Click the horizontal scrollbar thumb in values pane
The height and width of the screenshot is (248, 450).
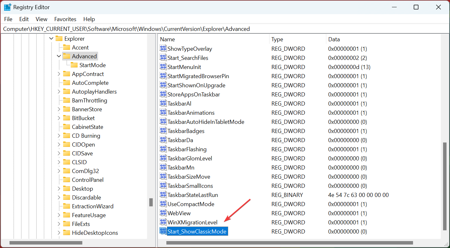click(289, 243)
